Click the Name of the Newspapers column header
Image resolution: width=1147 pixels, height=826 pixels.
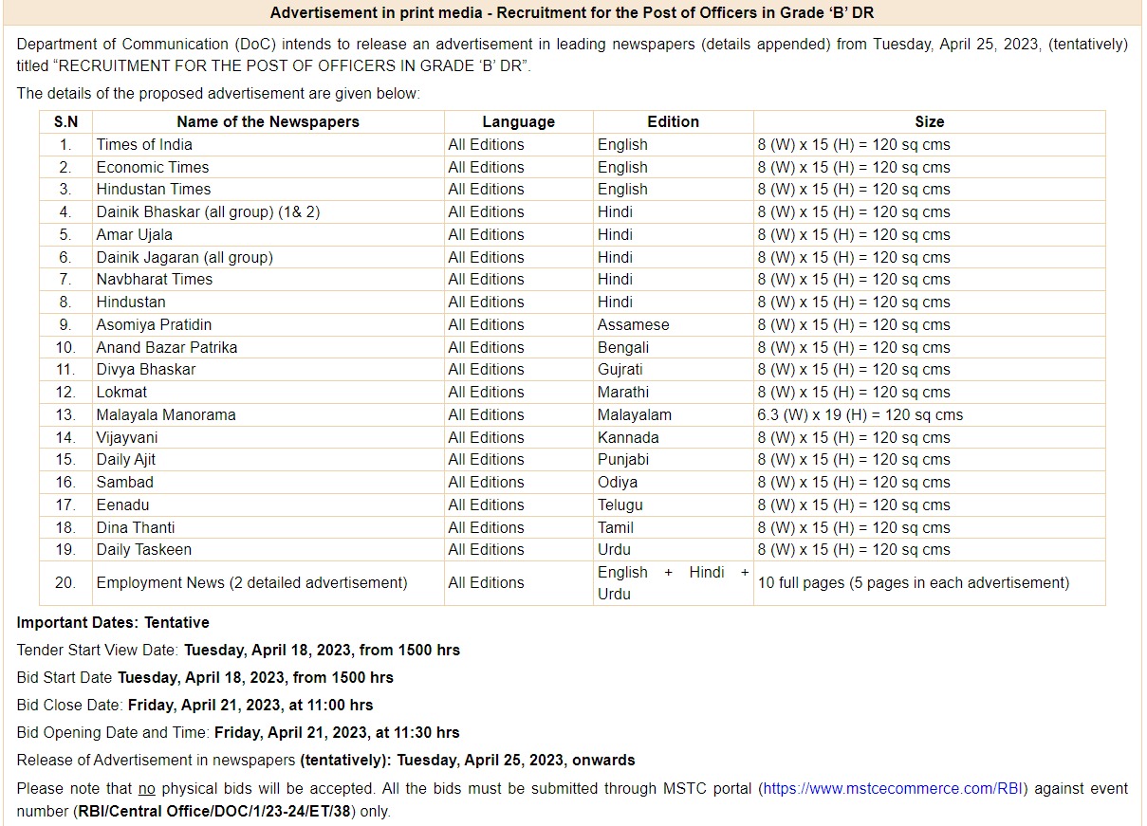(x=268, y=121)
